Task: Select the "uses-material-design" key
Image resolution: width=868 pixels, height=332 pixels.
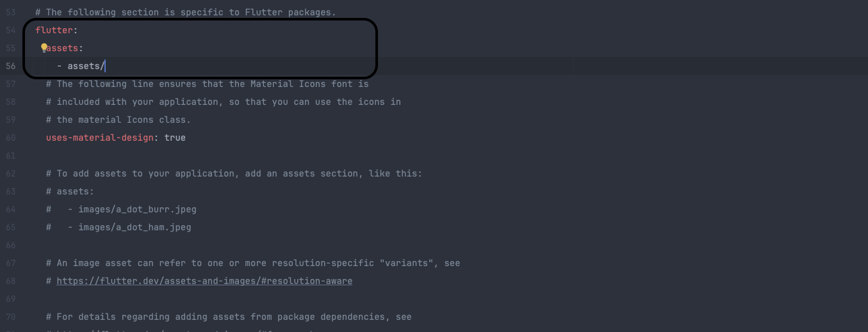Action: tap(99, 138)
